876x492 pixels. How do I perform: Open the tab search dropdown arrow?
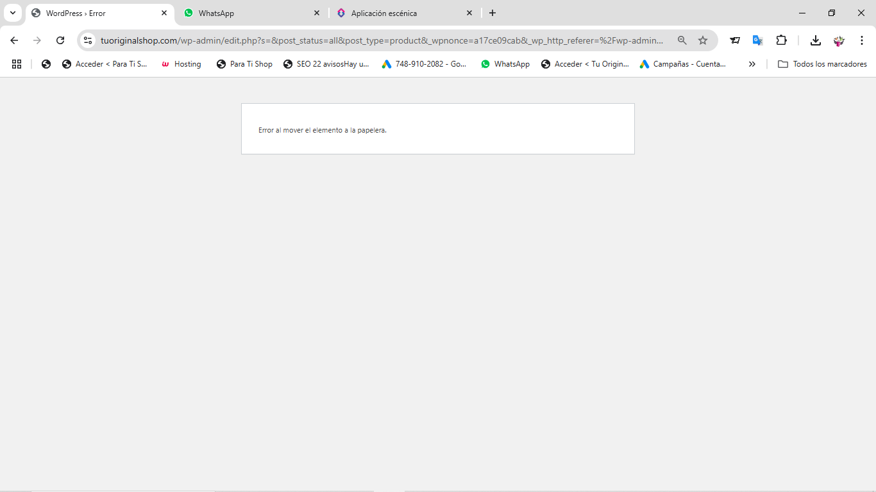[x=12, y=13]
